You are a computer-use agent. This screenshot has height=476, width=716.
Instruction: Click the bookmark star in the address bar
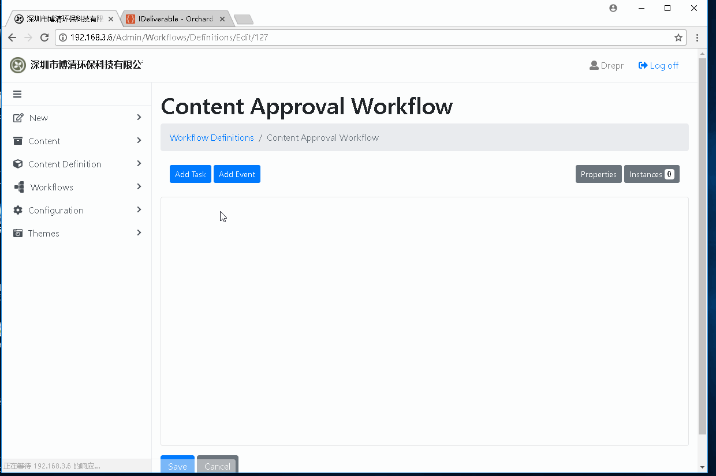(678, 38)
